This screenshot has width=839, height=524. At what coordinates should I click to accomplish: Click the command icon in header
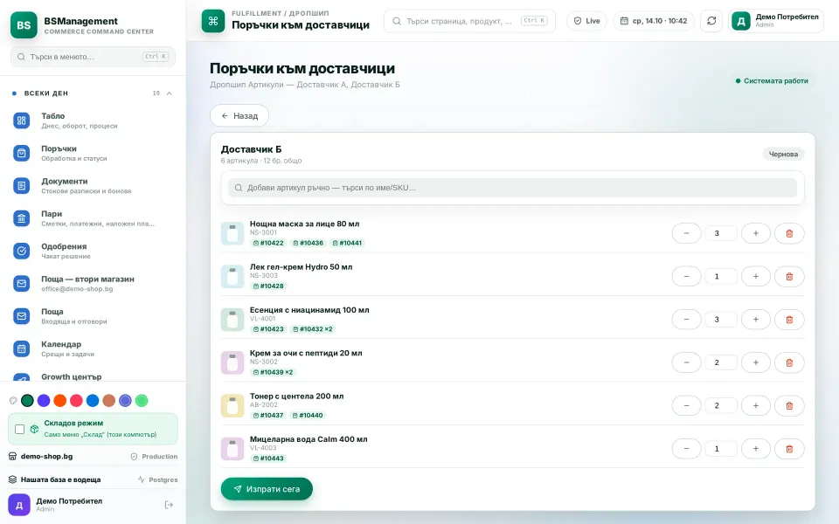213,21
